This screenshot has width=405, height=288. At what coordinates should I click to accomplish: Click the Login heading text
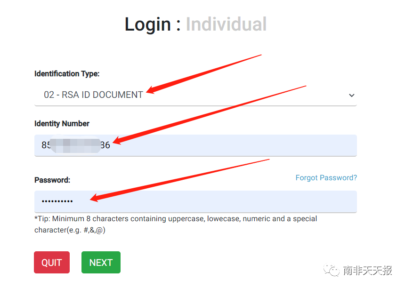(x=147, y=24)
